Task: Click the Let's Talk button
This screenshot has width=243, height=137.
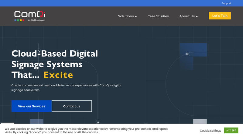Action: 220,16
